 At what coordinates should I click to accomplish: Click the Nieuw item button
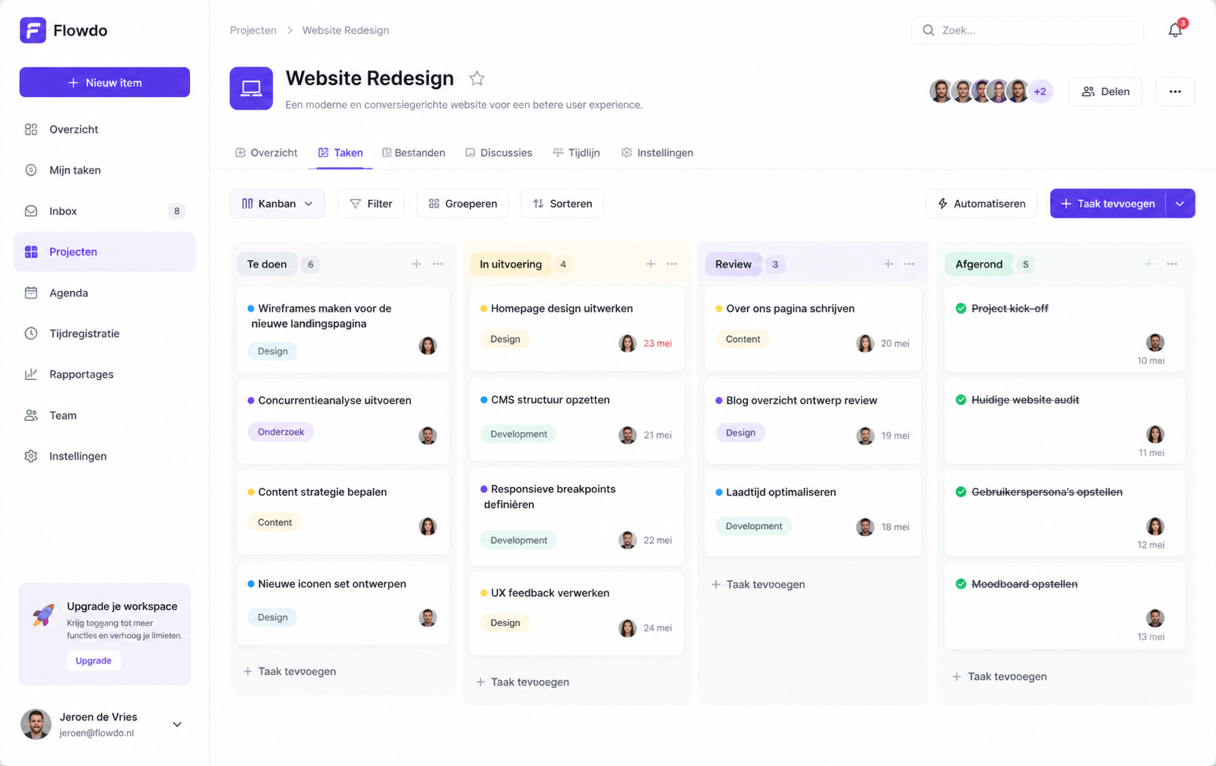[x=105, y=82]
